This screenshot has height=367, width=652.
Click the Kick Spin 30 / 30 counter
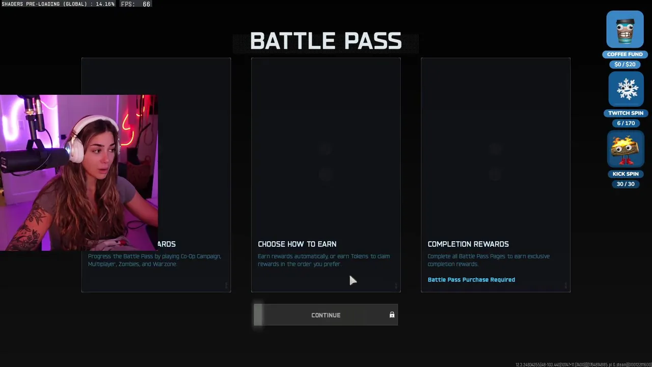click(x=626, y=184)
